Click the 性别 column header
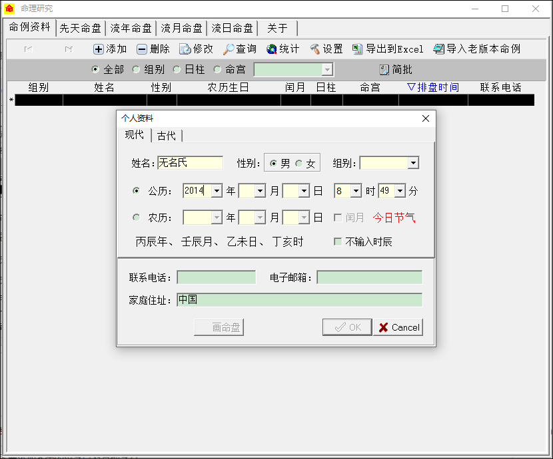 [161, 87]
